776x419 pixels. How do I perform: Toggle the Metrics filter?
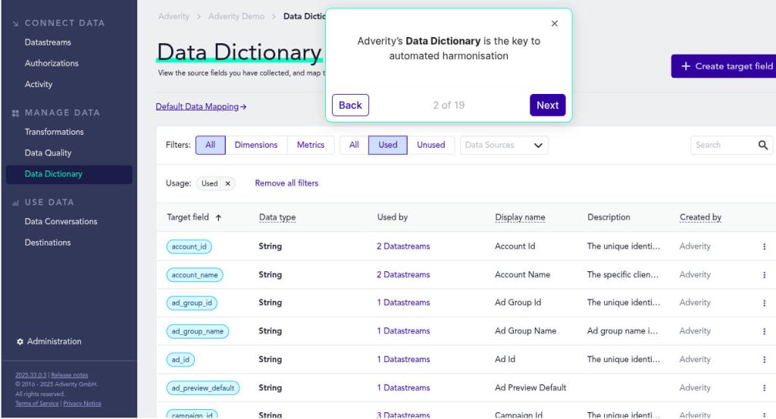310,145
